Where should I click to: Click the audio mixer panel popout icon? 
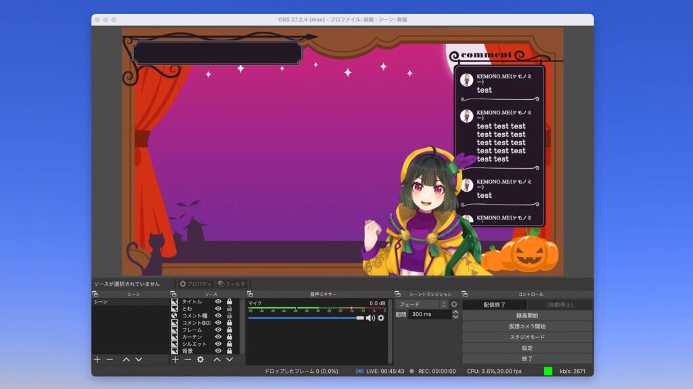click(x=249, y=294)
